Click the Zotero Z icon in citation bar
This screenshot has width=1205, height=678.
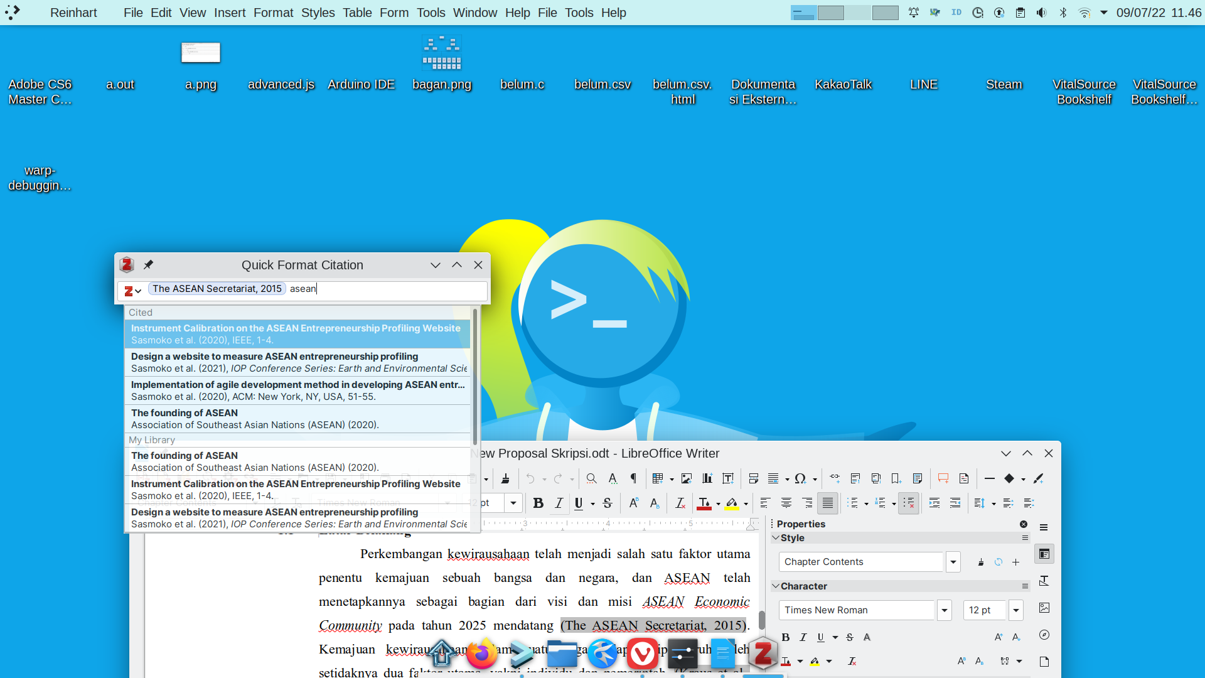pos(129,291)
